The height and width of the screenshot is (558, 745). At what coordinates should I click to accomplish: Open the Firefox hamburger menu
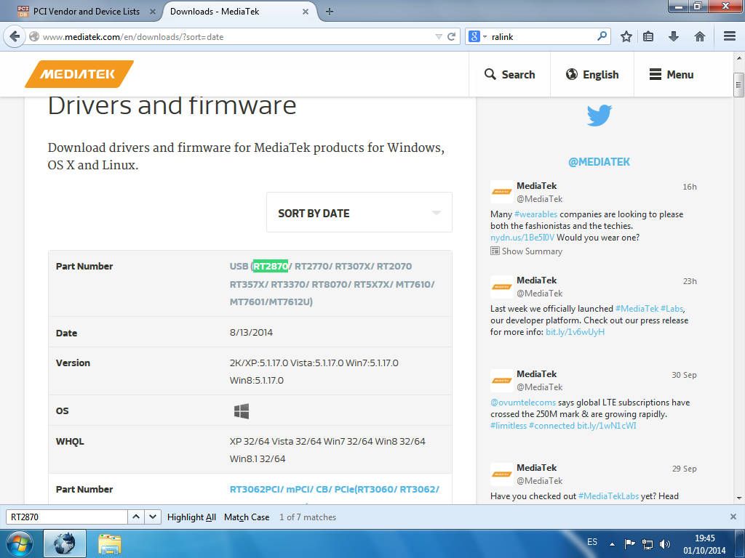pos(730,36)
